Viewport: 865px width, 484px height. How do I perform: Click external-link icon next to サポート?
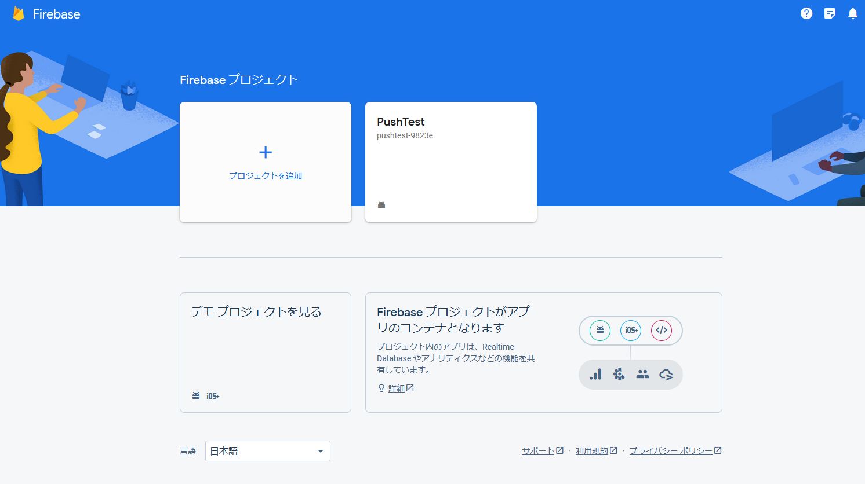point(560,450)
